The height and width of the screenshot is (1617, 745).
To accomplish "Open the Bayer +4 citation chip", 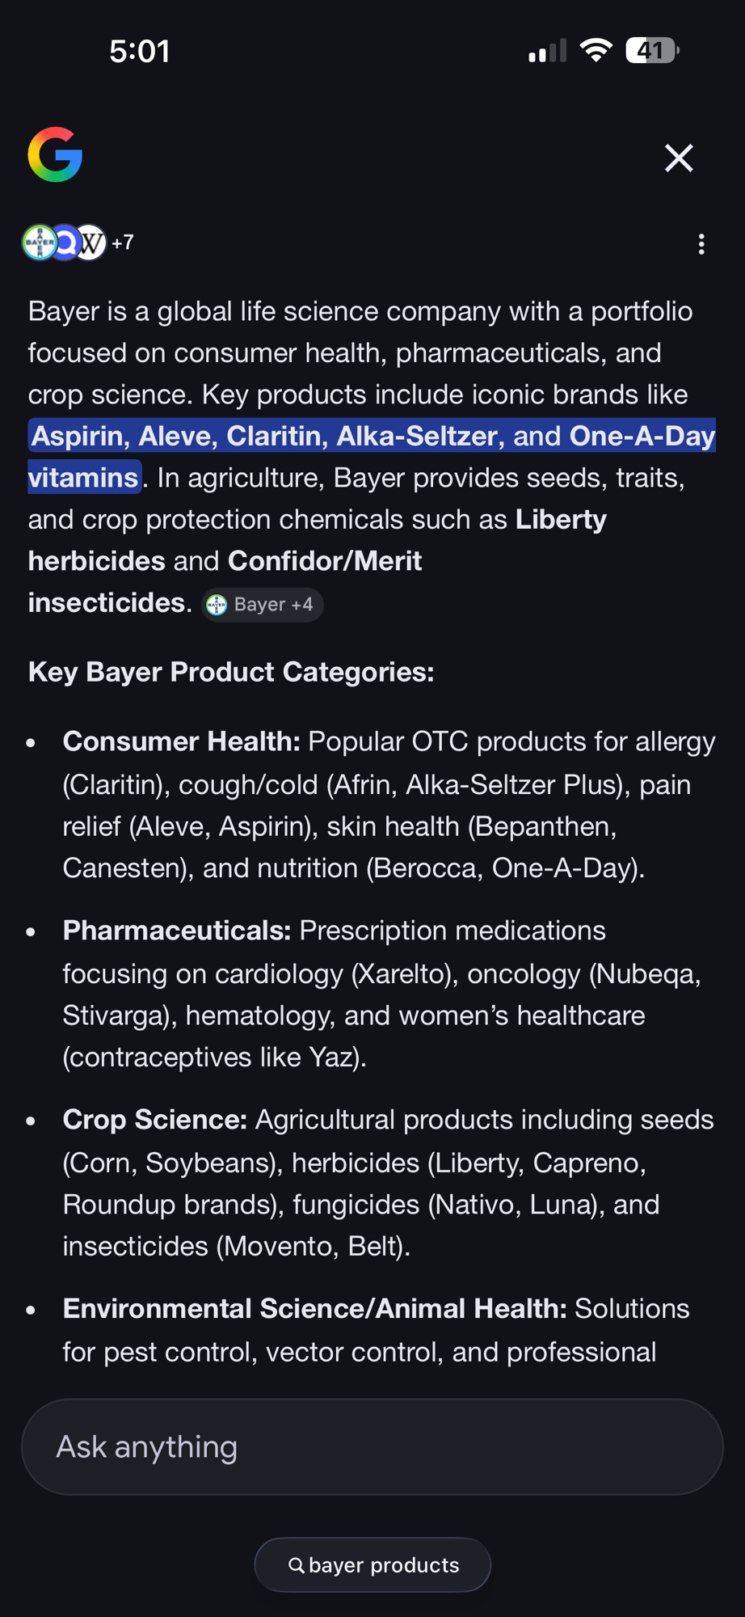I will (x=262, y=605).
